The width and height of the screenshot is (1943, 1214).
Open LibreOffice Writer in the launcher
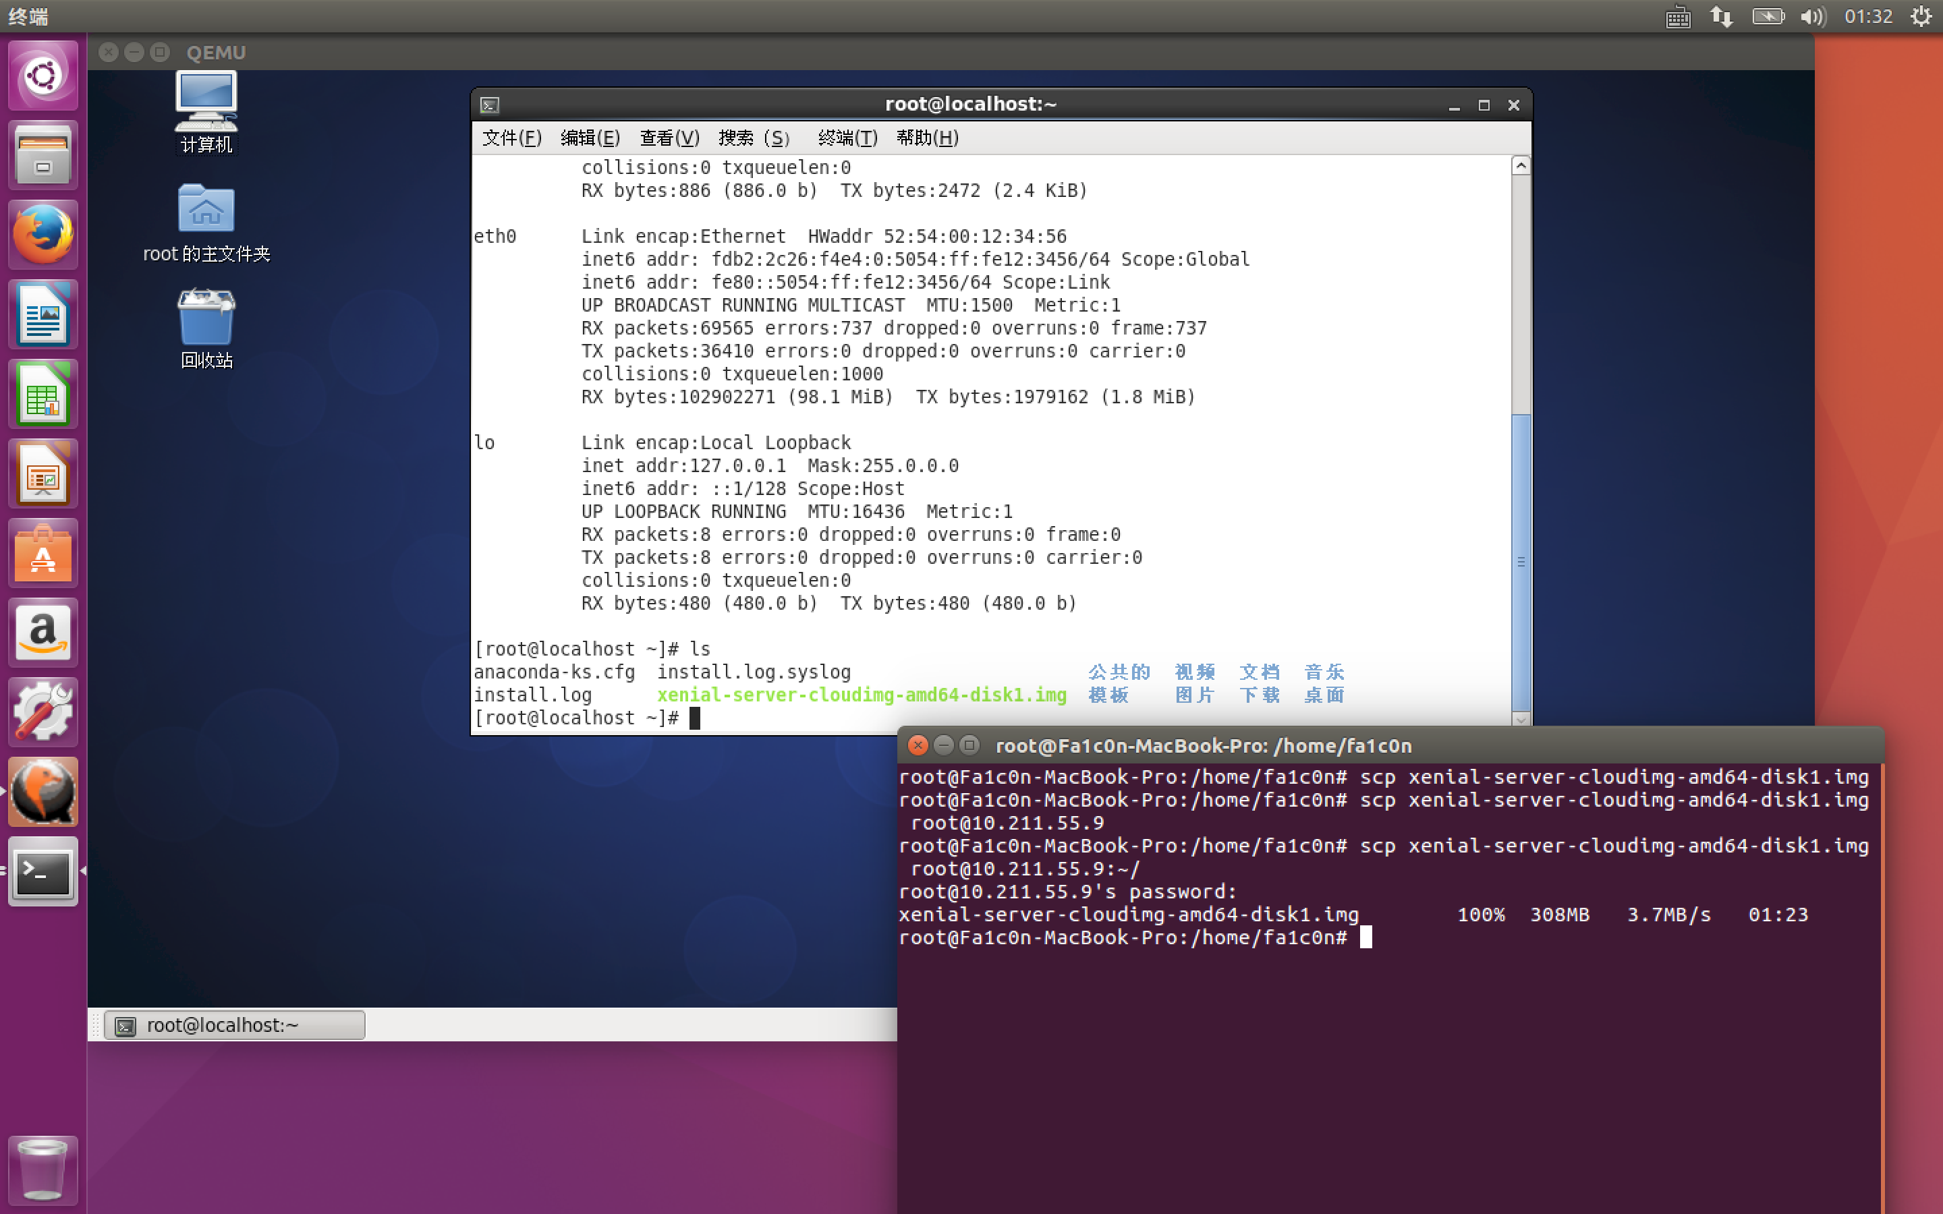point(43,314)
